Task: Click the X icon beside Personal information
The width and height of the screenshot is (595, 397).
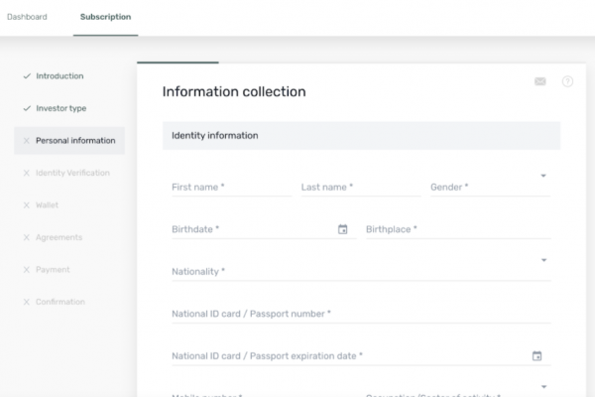Action: click(x=26, y=141)
